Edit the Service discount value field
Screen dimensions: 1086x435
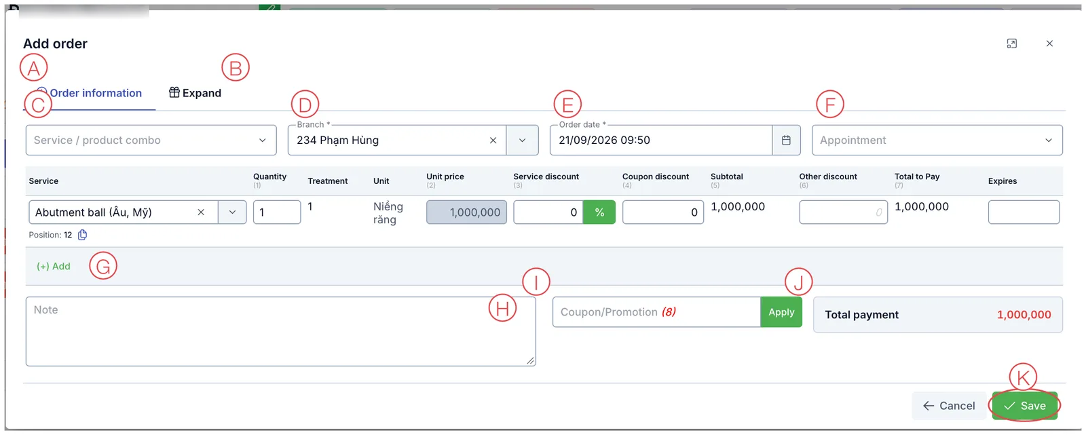tap(548, 212)
